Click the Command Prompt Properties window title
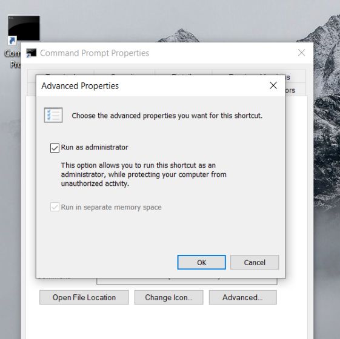 click(95, 53)
